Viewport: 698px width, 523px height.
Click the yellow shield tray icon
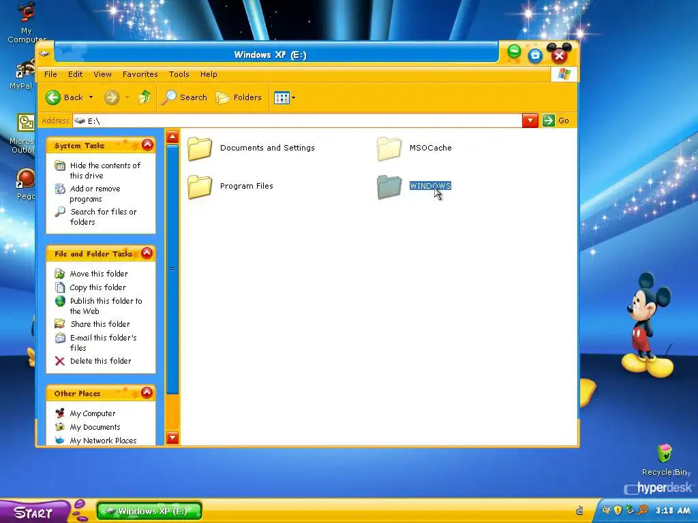(618, 510)
